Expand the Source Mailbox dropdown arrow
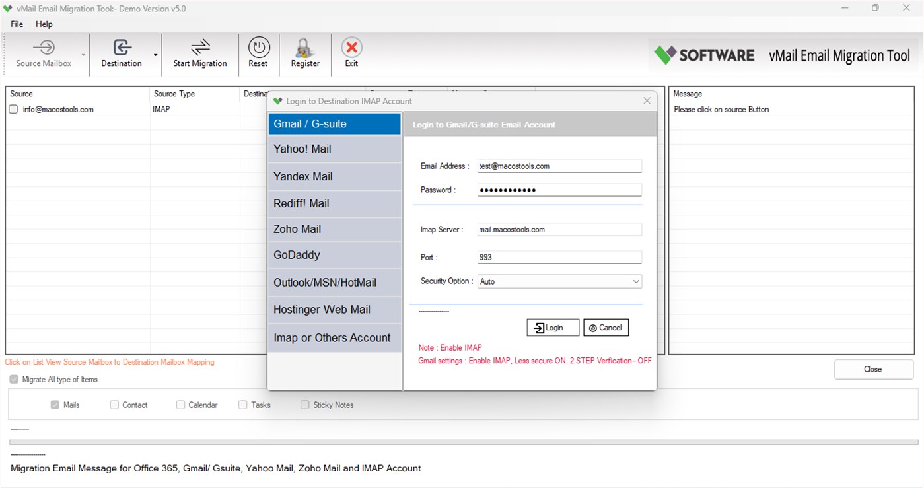 coord(83,56)
